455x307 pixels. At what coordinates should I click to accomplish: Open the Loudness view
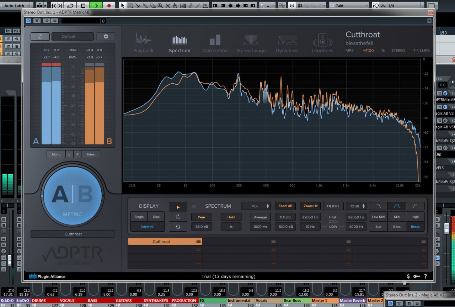tap(322, 43)
